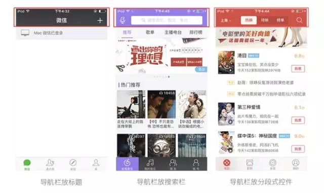Open the playlist cover showing 18458 plays
Screen dimensions: 324x193
[x=161, y=104]
